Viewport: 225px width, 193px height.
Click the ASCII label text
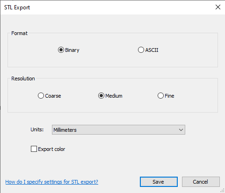(152, 50)
